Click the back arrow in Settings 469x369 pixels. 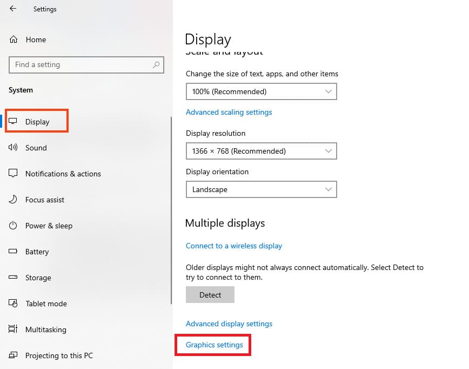pos(13,9)
